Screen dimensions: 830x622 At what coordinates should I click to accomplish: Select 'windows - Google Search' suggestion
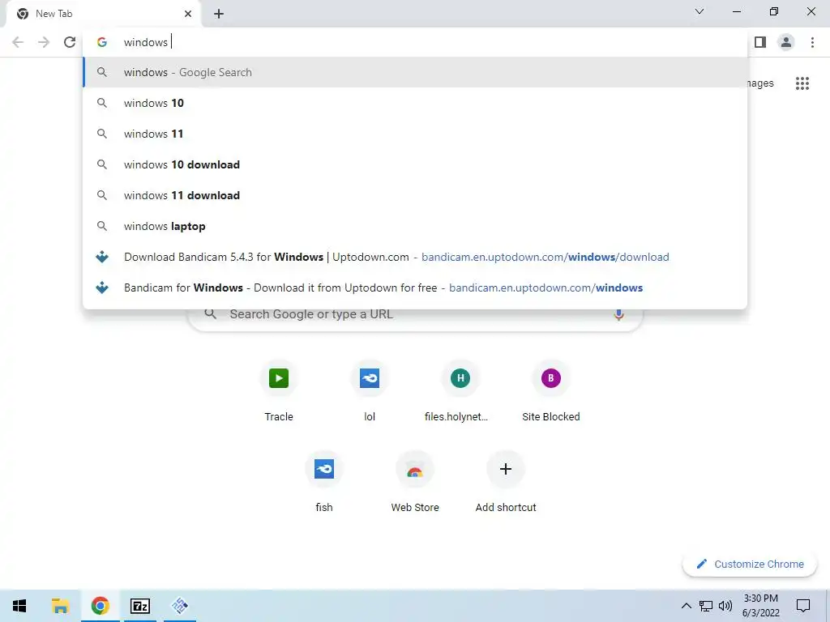(x=415, y=72)
